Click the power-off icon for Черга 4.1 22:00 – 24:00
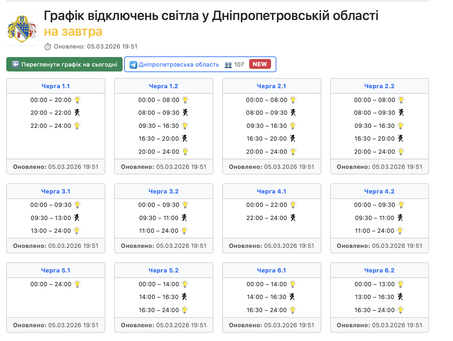The image size is (453, 341). coord(293,218)
